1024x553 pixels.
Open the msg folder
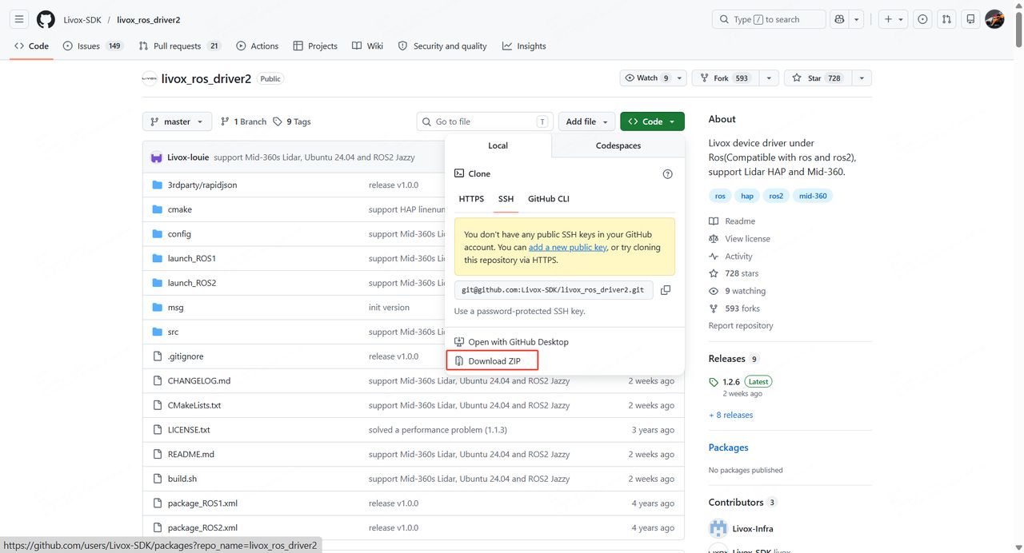tap(175, 308)
